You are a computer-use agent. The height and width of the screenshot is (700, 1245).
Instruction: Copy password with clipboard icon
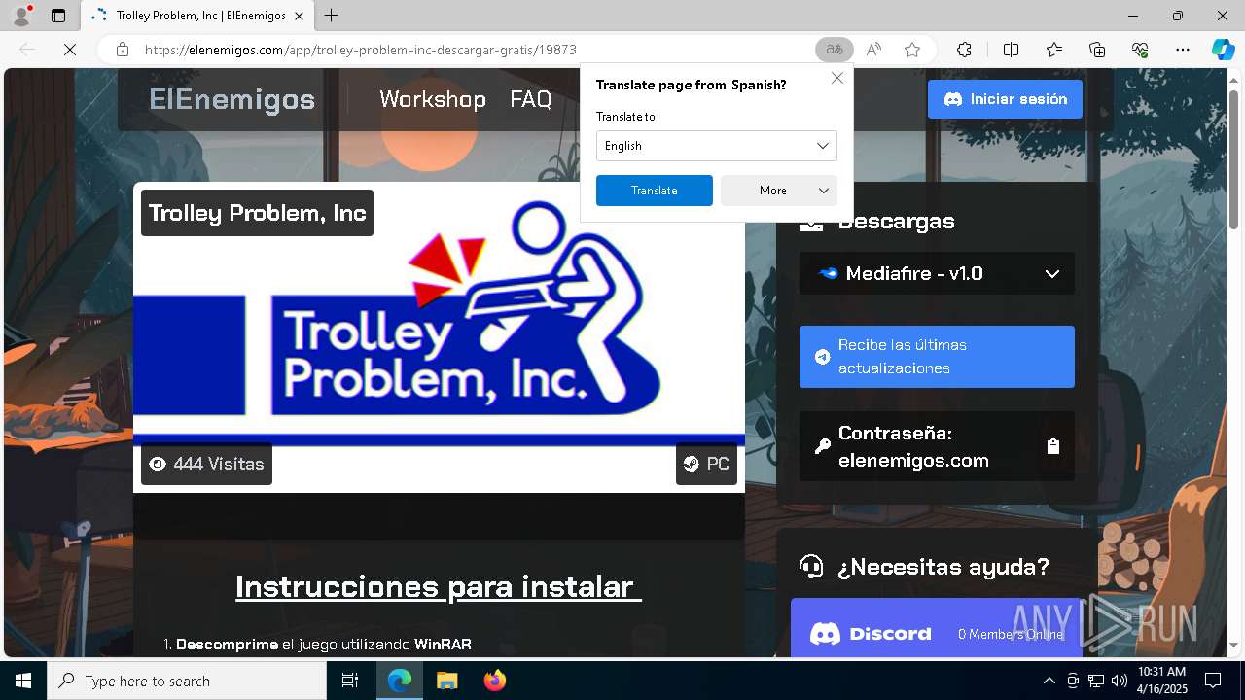click(x=1052, y=446)
